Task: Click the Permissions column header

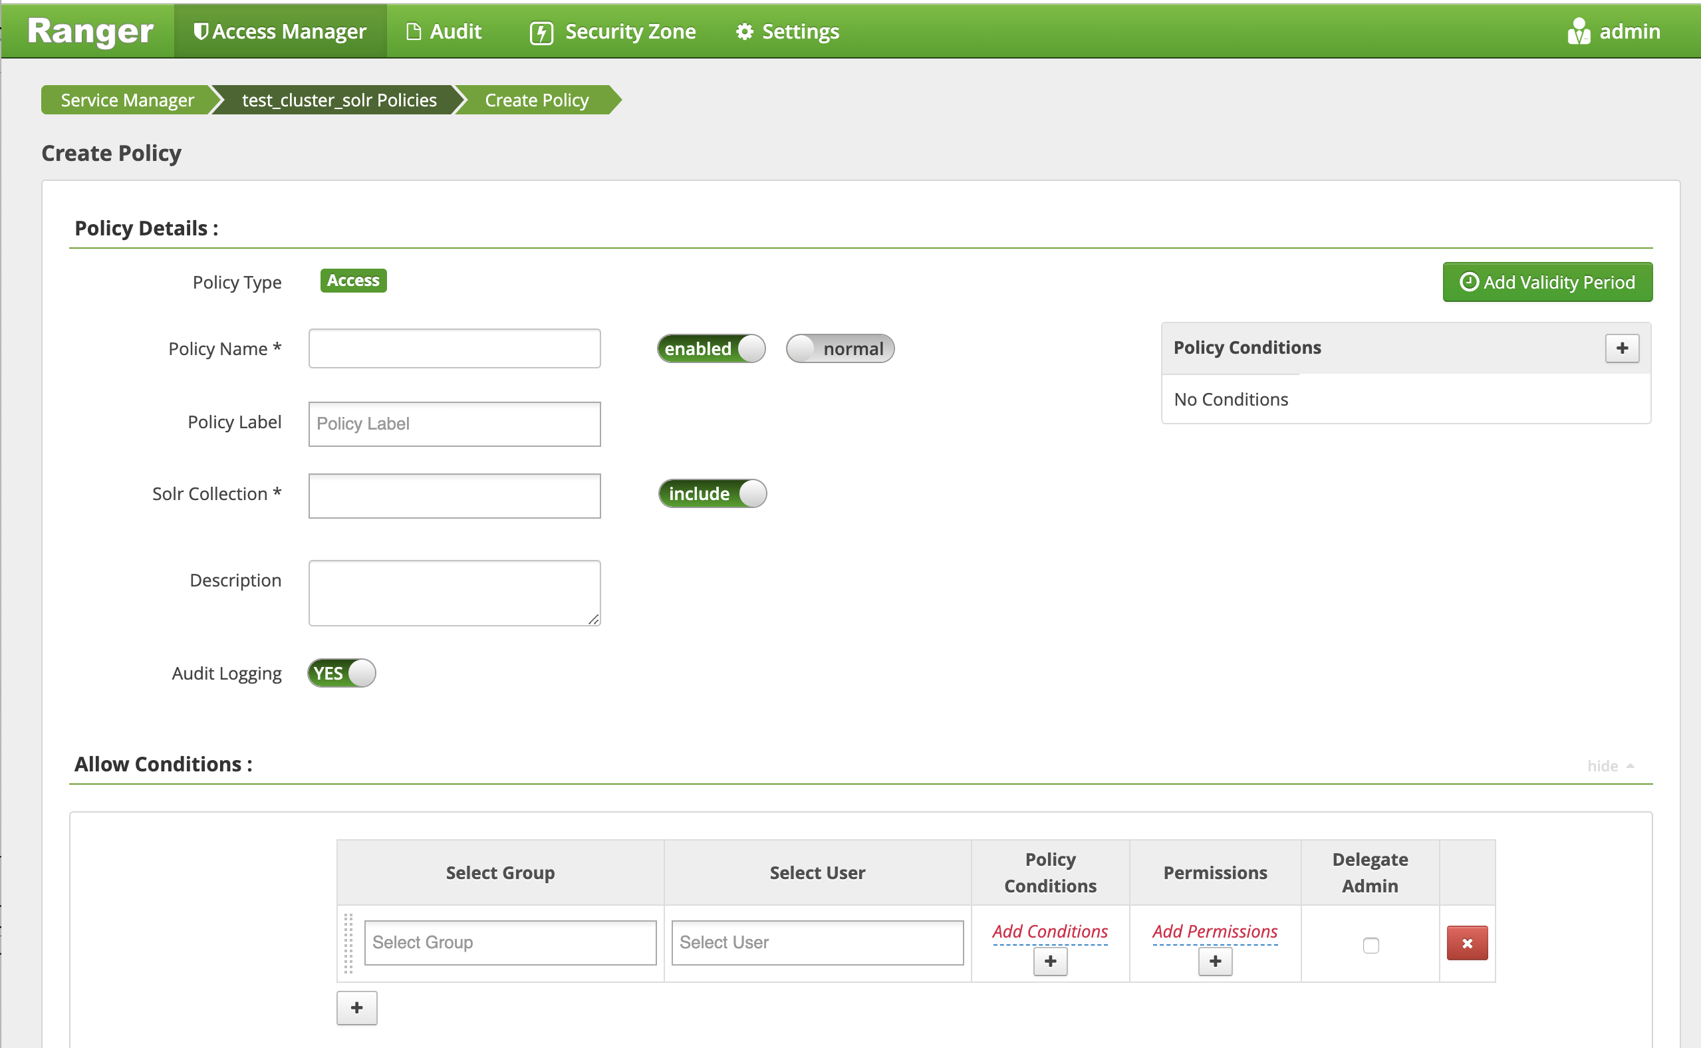Action: click(1215, 872)
